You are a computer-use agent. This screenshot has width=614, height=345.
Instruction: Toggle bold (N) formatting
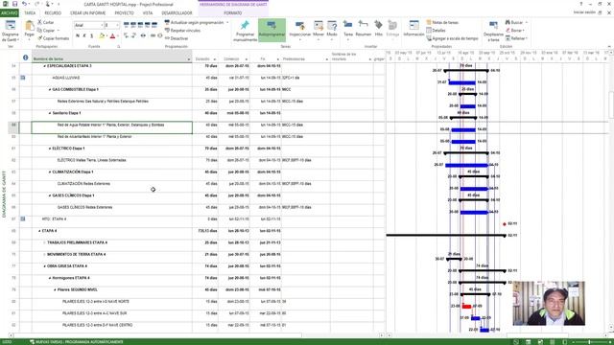[78, 36]
